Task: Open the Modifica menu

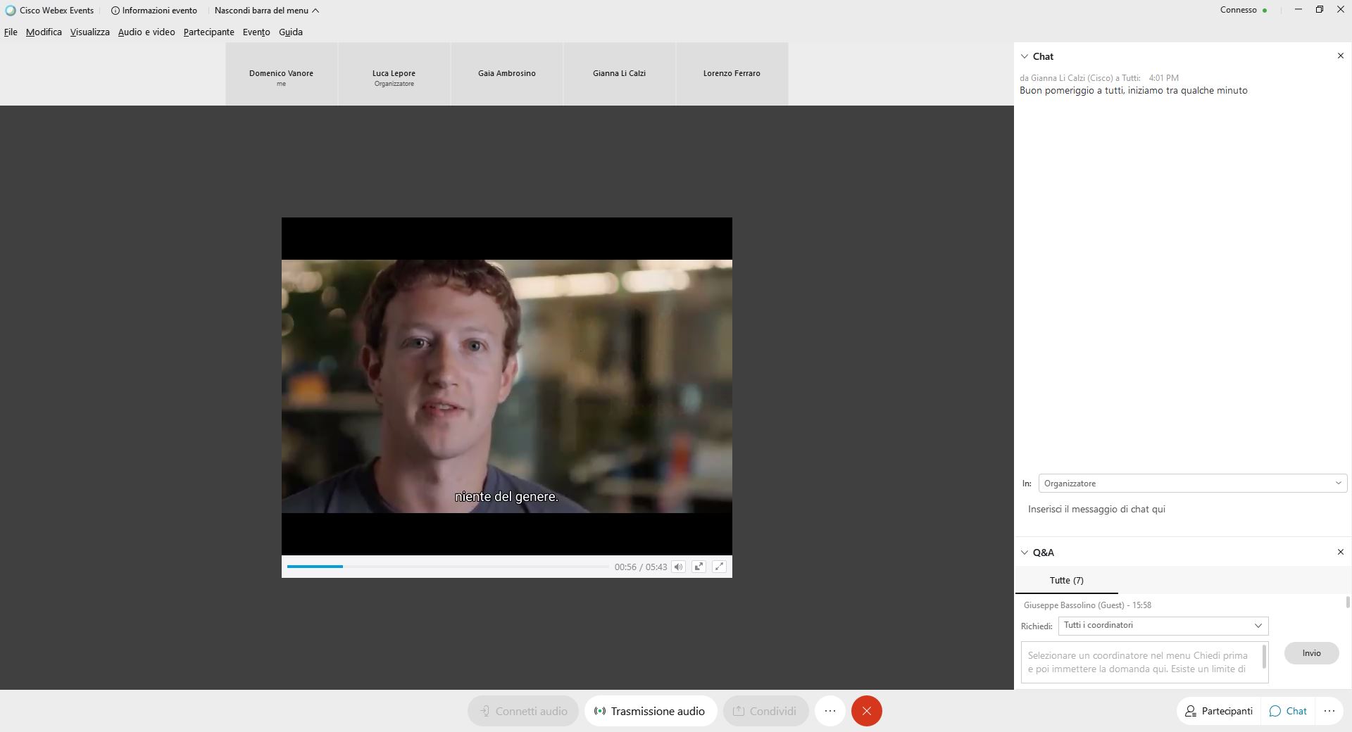Action: click(x=44, y=32)
